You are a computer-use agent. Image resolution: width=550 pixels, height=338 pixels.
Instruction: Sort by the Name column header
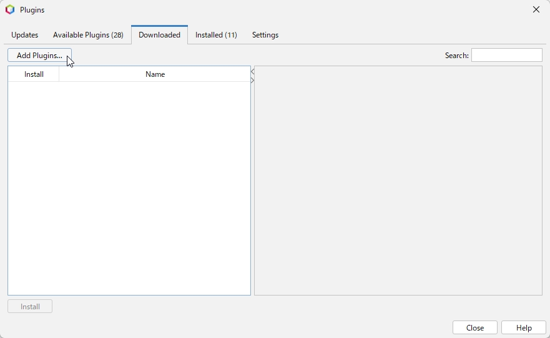155,74
